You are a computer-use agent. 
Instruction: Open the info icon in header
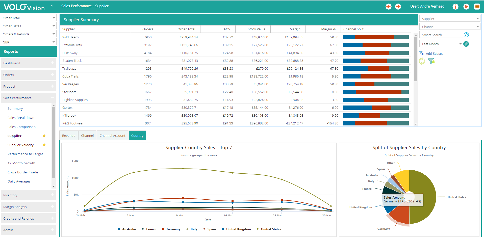(x=455, y=7)
